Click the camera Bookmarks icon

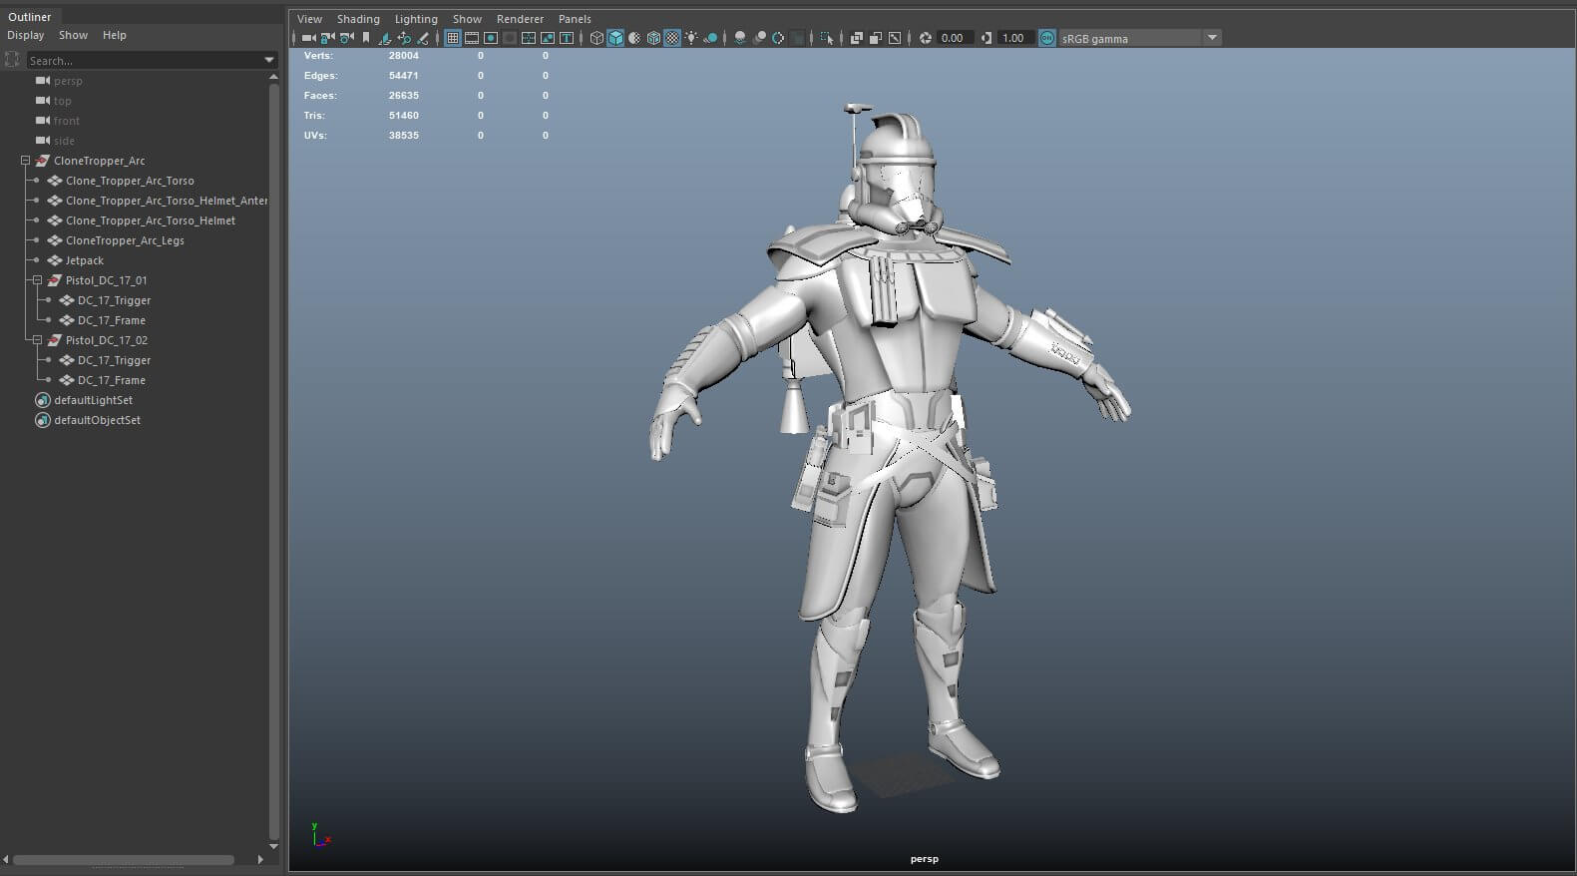pos(366,38)
